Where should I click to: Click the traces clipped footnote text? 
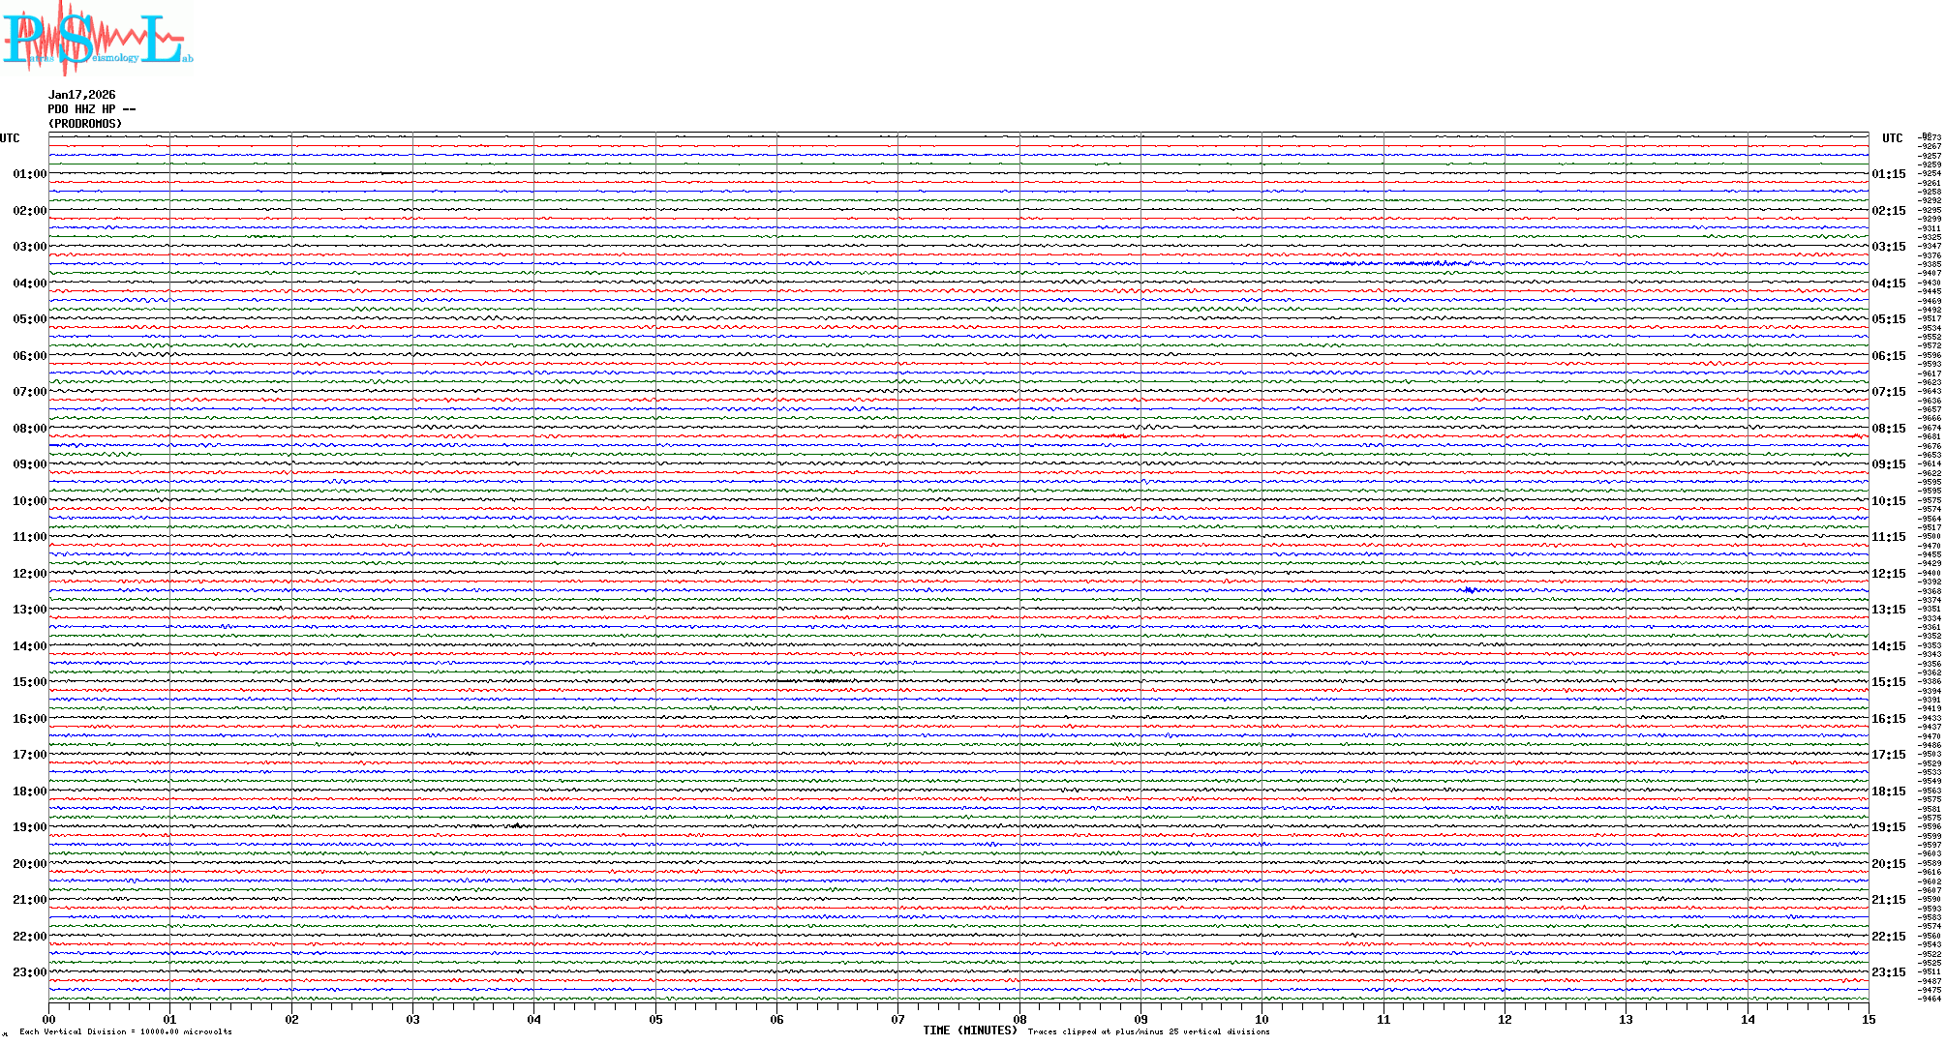[1148, 1031]
